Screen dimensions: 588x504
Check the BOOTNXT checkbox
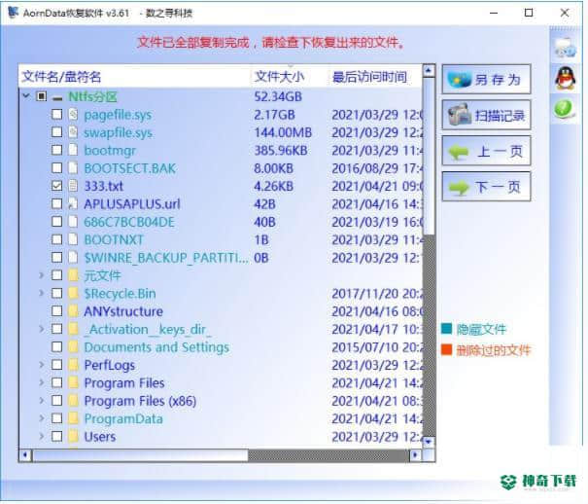click(x=56, y=239)
